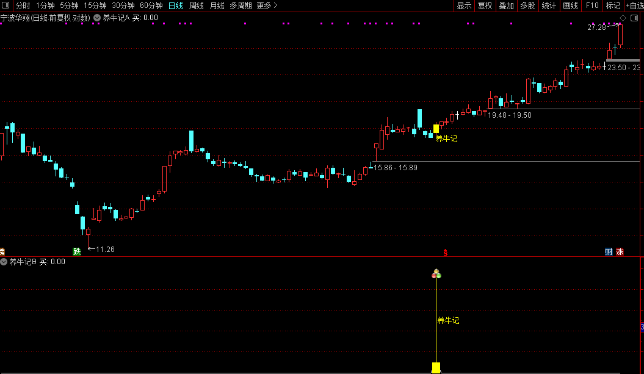This screenshot has width=644, height=374.
Task: Expand the 养牛记B indicator dropdown arrow
Action: coord(4,262)
